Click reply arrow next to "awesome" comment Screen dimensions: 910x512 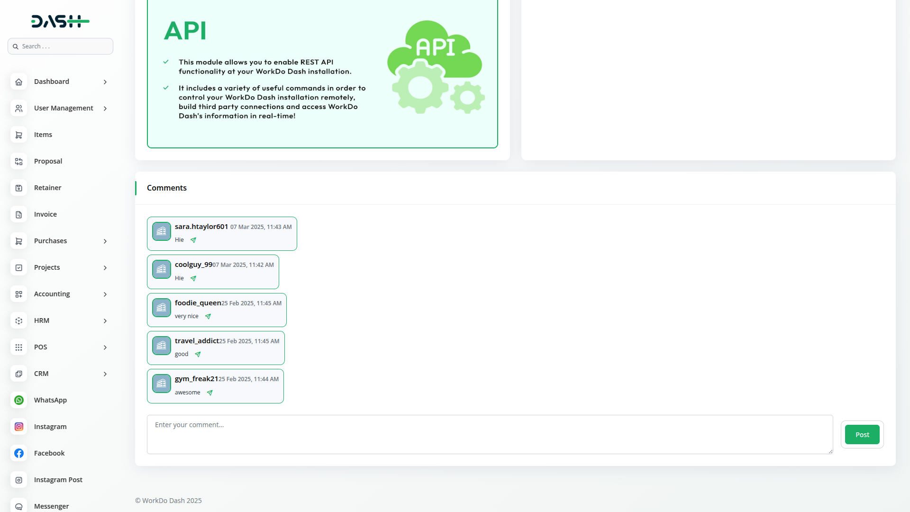(210, 393)
